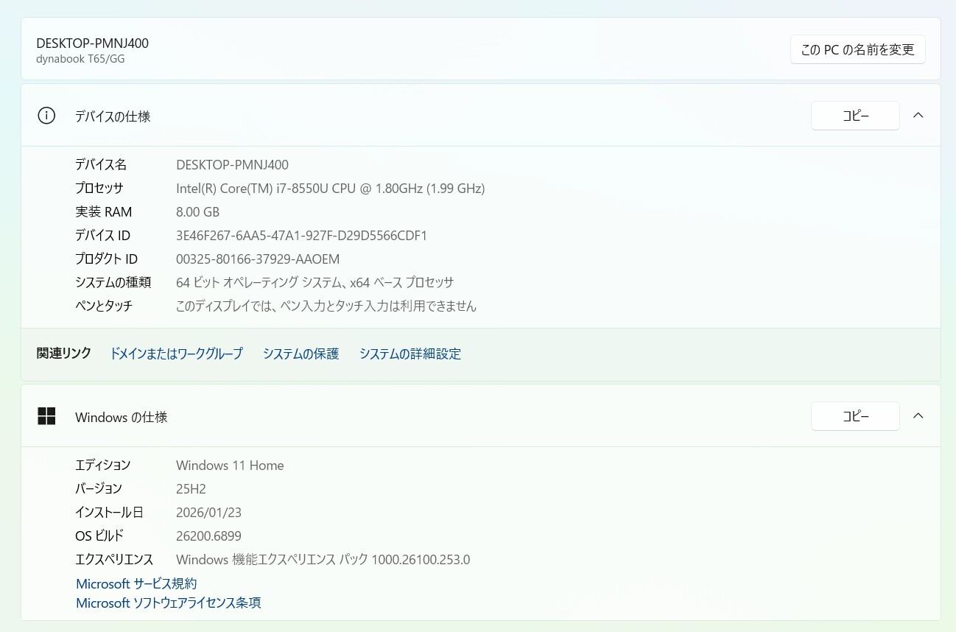The image size is (956, 632).
Task: Click the 実装 RAM value 8.00 GB
Action: [x=197, y=212]
